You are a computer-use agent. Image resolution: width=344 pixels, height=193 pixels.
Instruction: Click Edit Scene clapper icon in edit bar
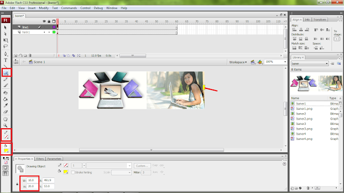[253, 62]
